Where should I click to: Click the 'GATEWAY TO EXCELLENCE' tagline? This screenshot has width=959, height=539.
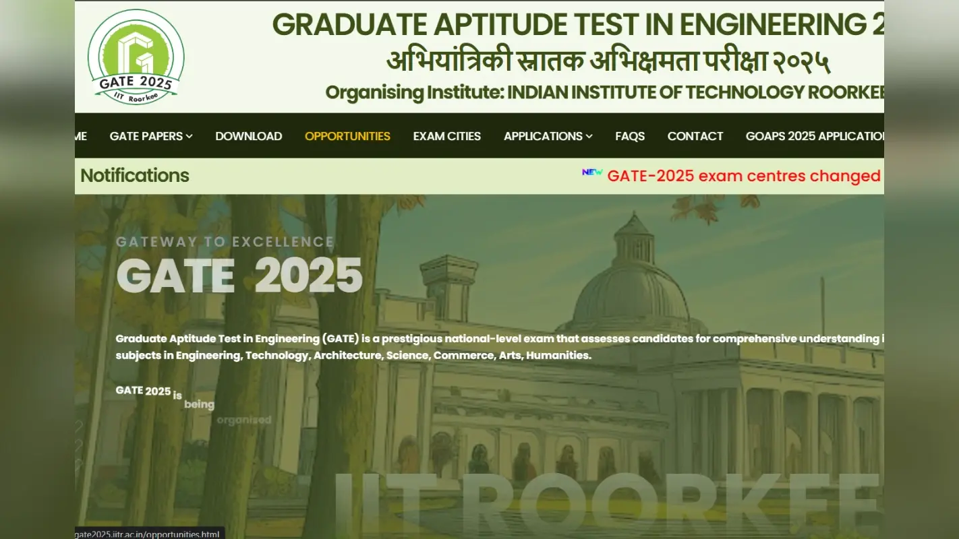[225, 242]
